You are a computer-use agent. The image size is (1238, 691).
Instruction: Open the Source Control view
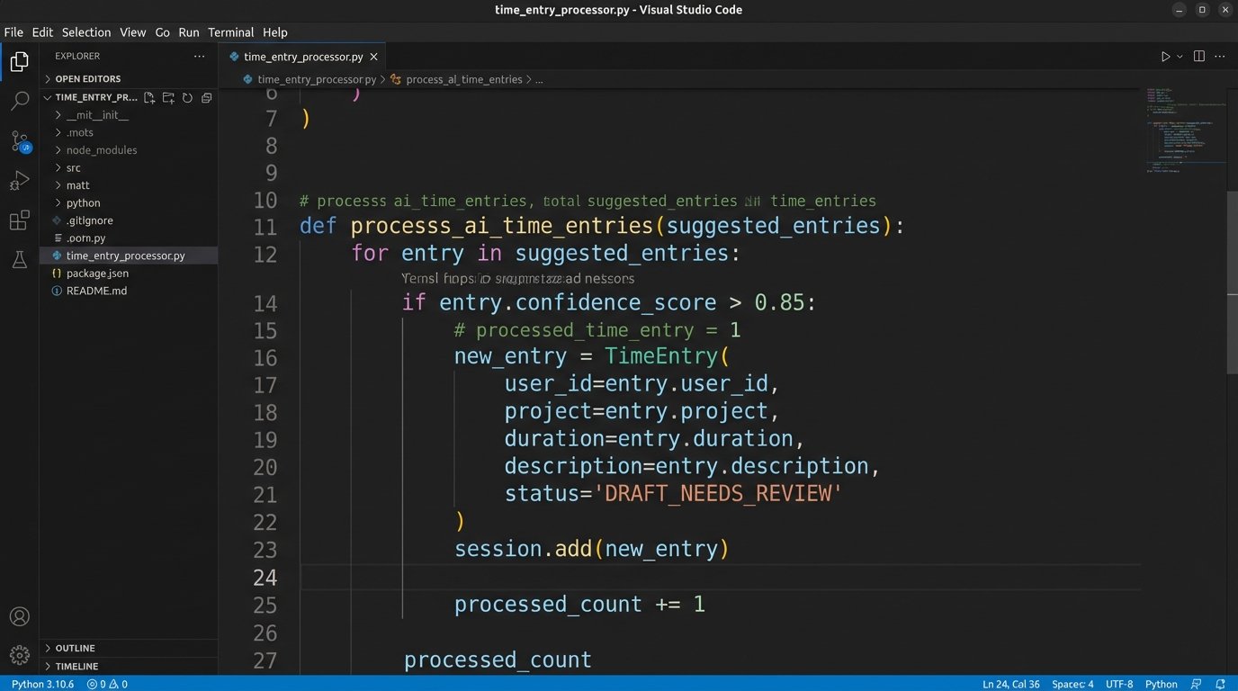pyautogui.click(x=20, y=141)
